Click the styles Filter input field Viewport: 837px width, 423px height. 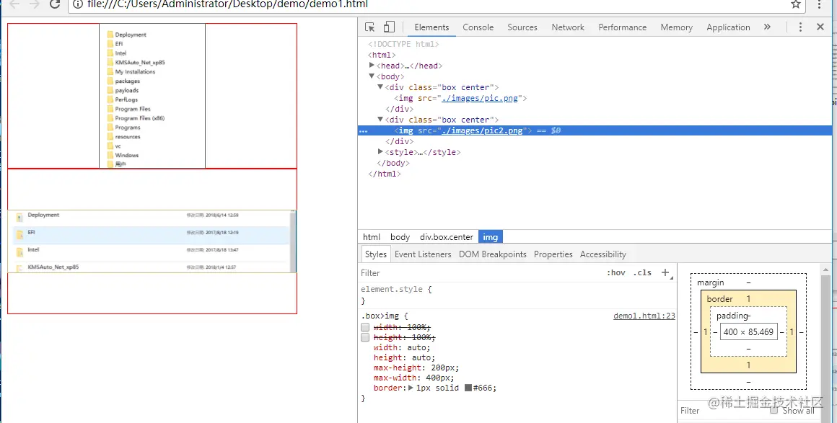(481, 272)
